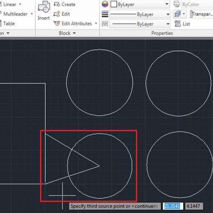Viewport: 213px width, 213px height.
Task: Expand the Block panel dropdown
Action: (x=75, y=33)
